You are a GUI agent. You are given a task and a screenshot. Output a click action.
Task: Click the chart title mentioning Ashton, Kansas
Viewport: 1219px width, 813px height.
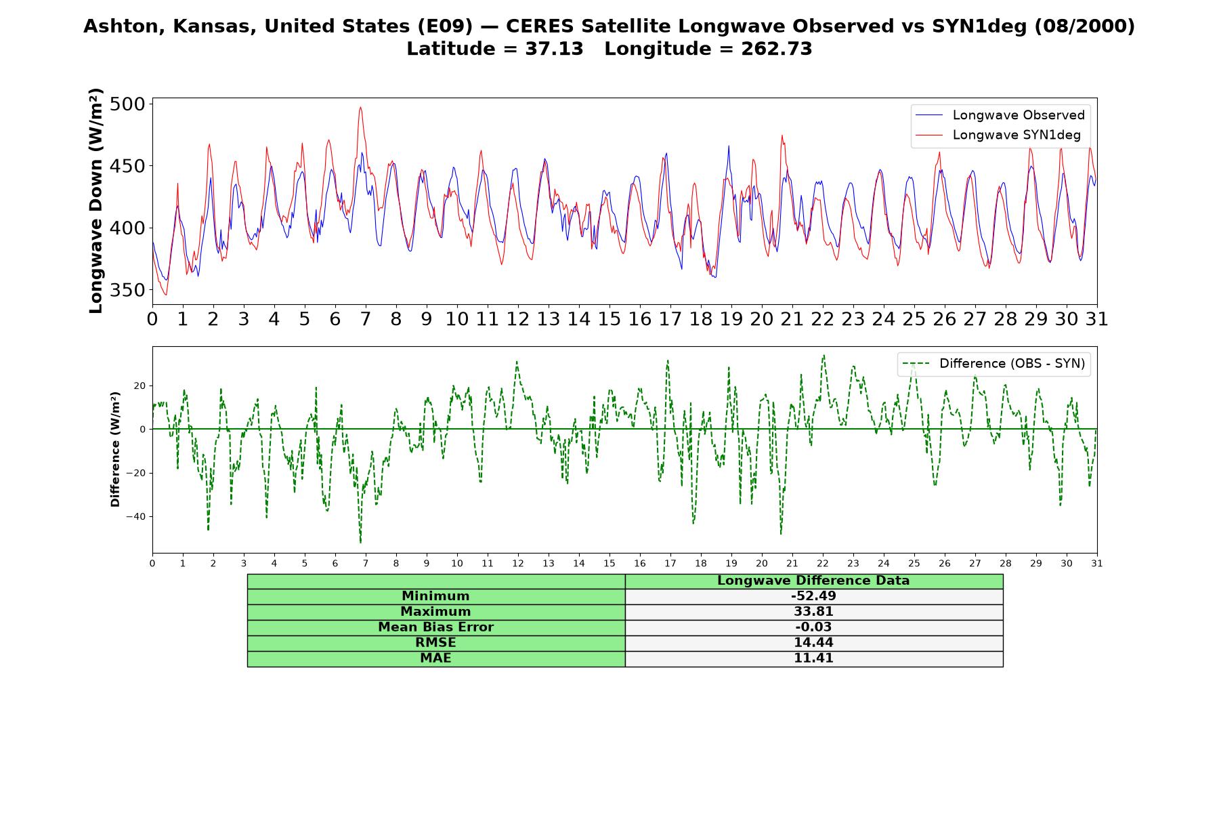tap(609, 26)
